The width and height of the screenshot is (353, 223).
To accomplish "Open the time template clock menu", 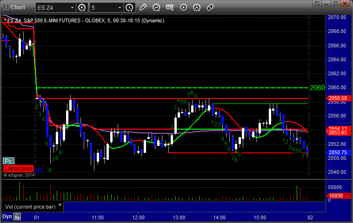I will [x=129, y=7].
